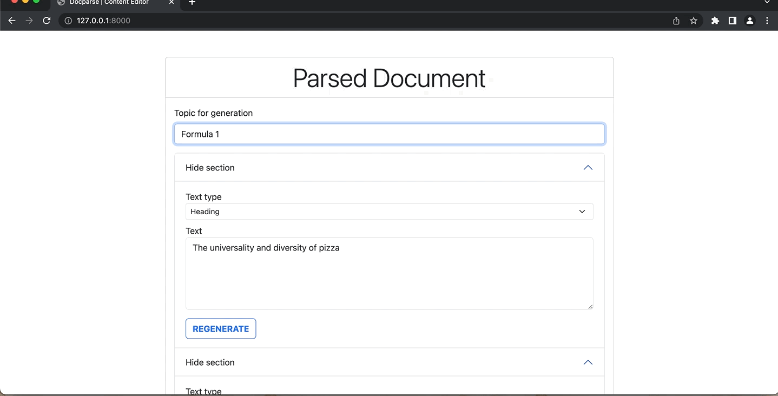778x396 pixels.
Task: Open the side panel icon
Action: pyautogui.click(x=732, y=21)
